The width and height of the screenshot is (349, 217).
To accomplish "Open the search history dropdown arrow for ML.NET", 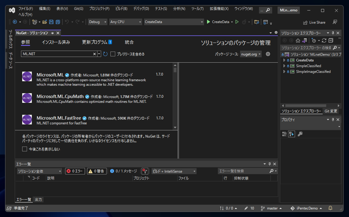I will [99, 54].
